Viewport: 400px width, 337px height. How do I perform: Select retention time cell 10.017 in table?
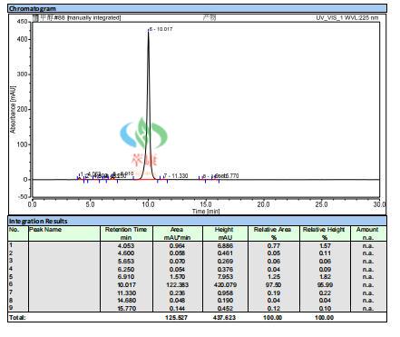(x=126, y=285)
